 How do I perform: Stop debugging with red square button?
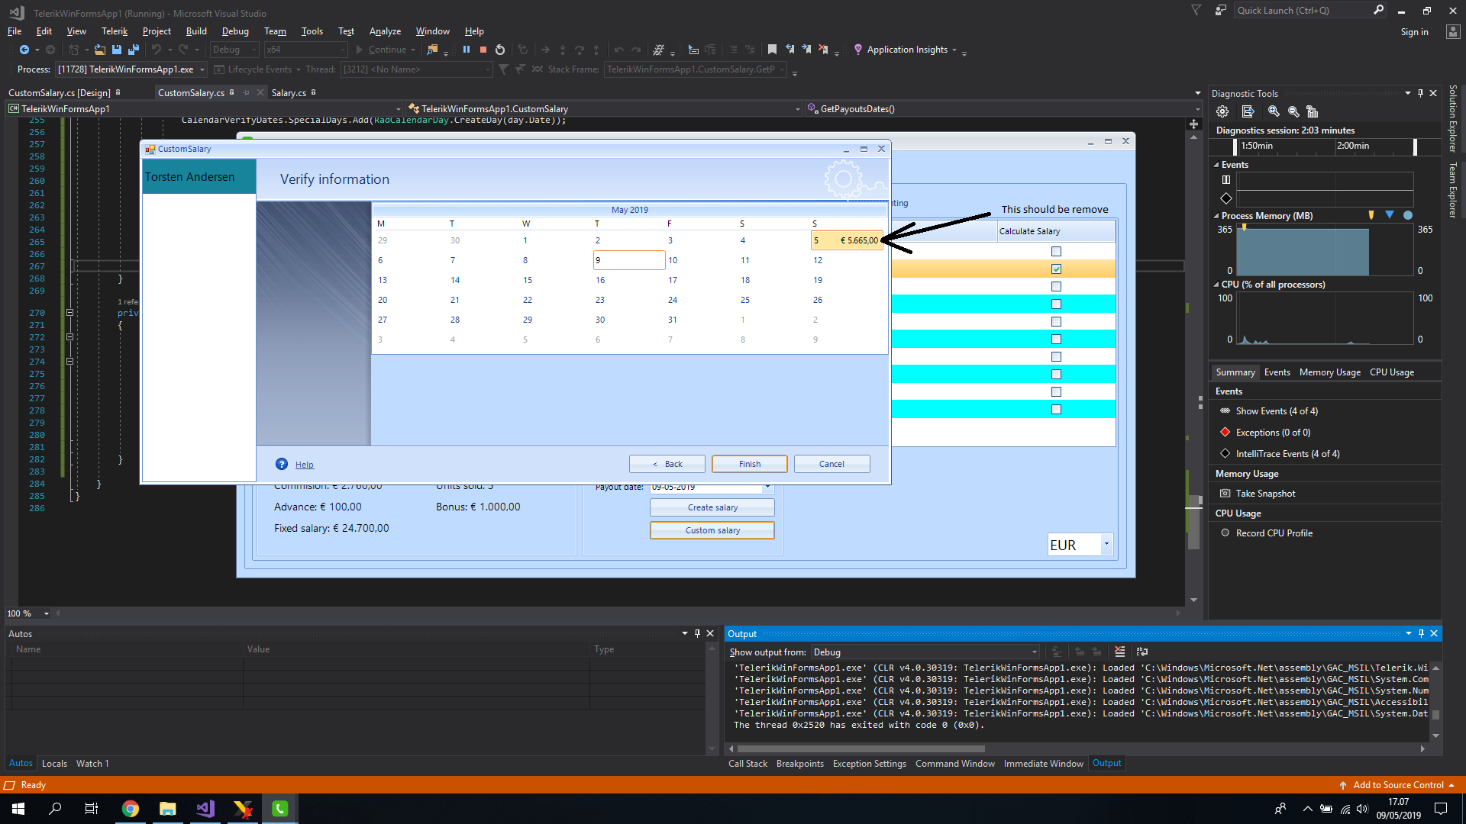pos(483,50)
